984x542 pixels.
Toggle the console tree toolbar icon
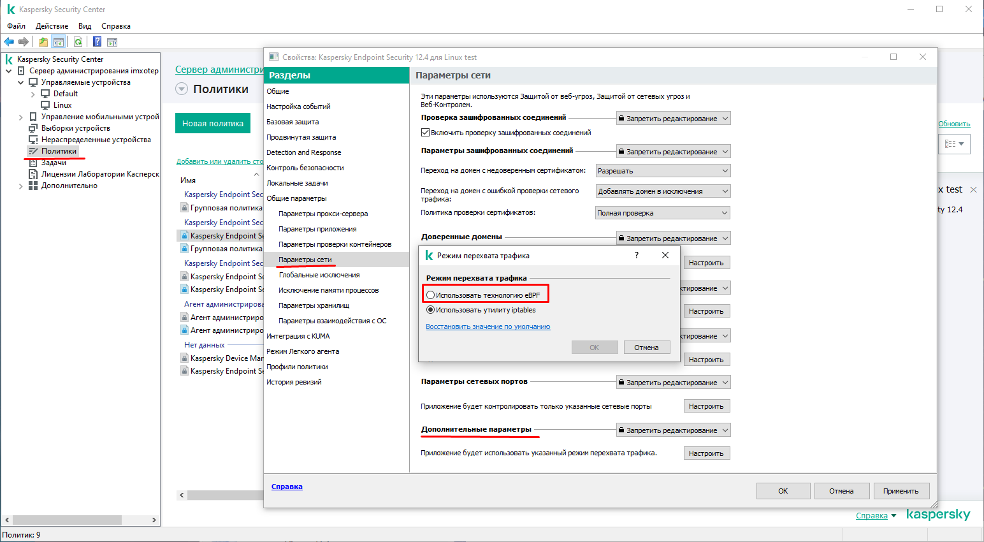click(x=59, y=42)
